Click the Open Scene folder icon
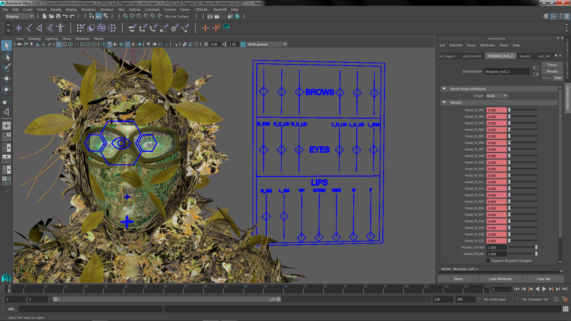The image size is (571, 321). pos(51,16)
